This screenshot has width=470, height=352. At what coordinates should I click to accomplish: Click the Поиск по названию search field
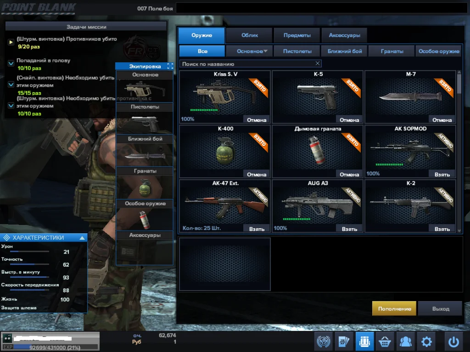(251, 63)
